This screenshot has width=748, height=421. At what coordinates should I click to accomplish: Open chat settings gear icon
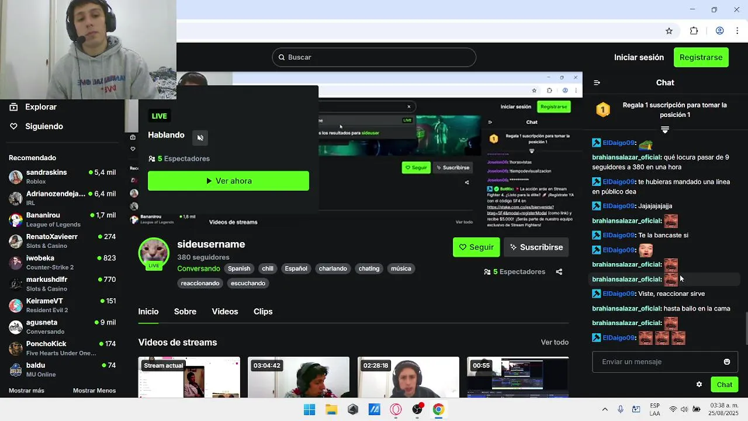click(699, 384)
